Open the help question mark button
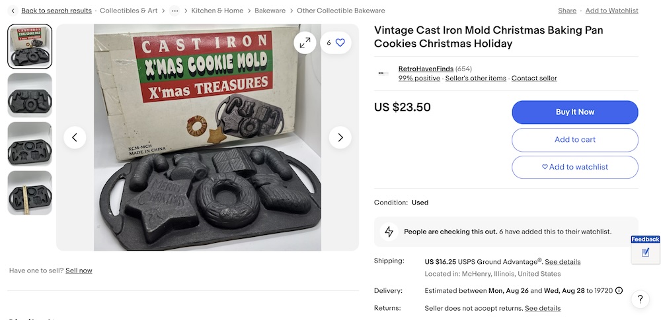 coord(640,300)
